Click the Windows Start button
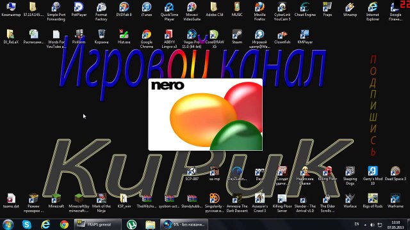The width and height of the screenshot is (410, 230). tap(8, 224)
